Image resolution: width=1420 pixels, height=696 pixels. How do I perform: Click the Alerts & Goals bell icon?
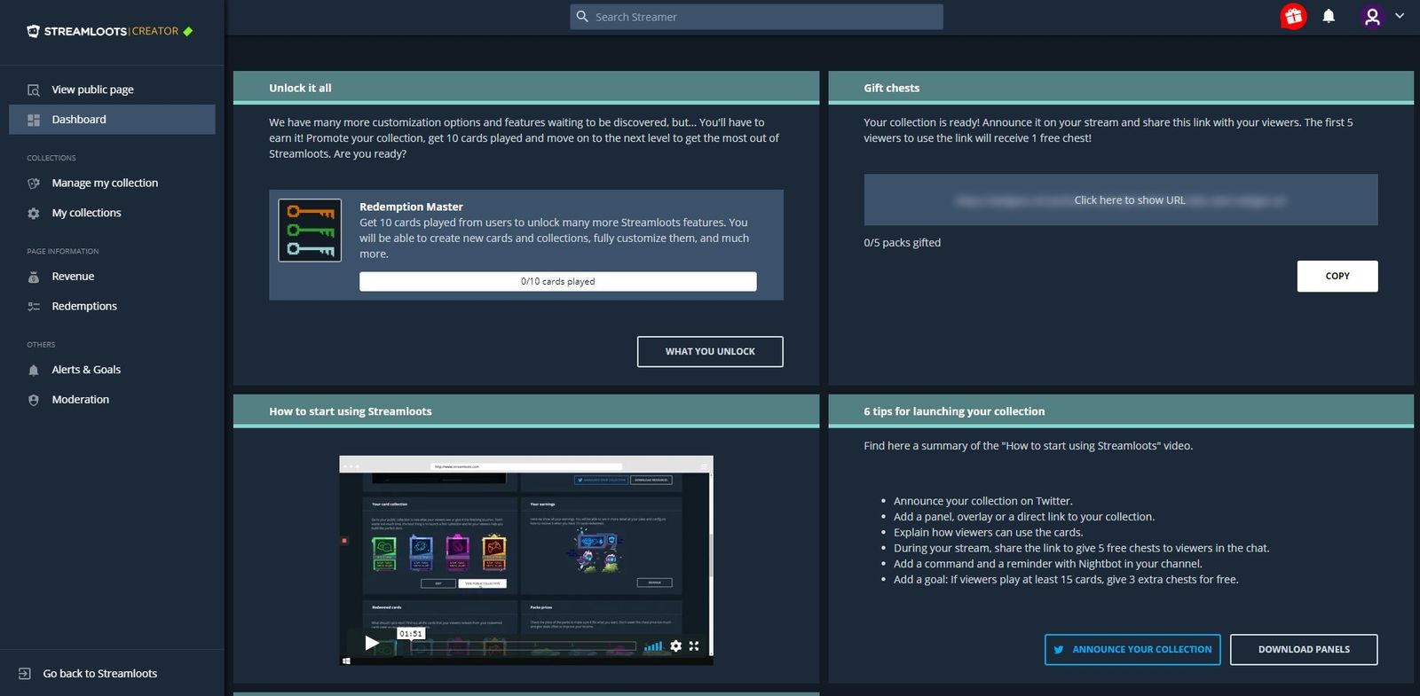click(x=34, y=371)
